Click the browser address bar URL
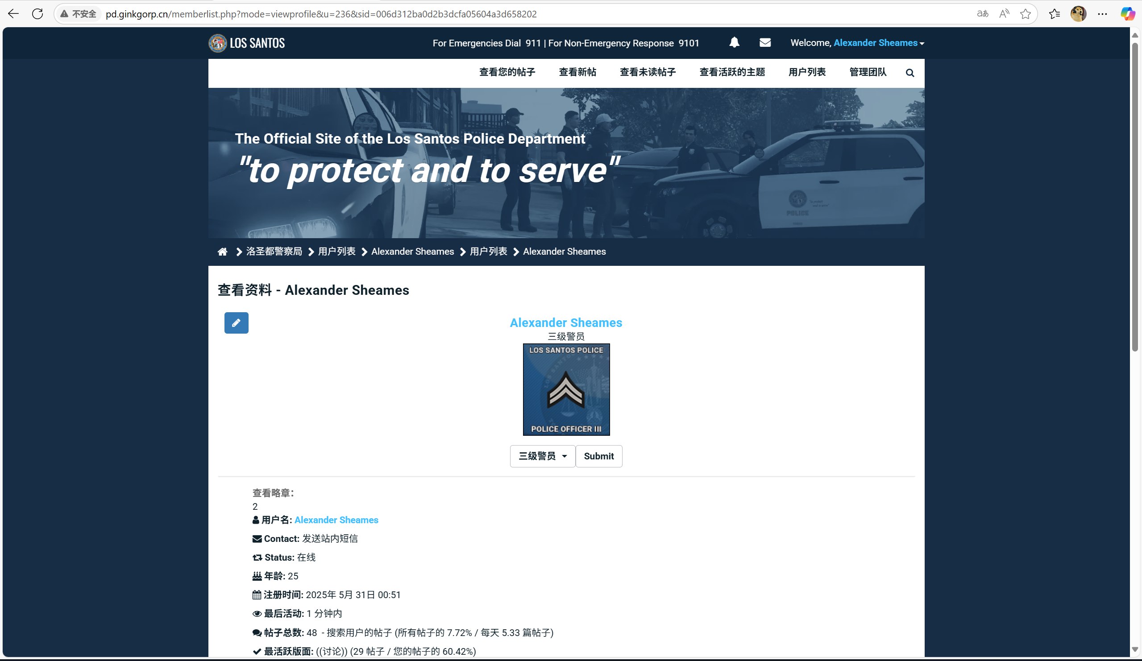This screenshot has height=661, width=1142. coord(321,14)
